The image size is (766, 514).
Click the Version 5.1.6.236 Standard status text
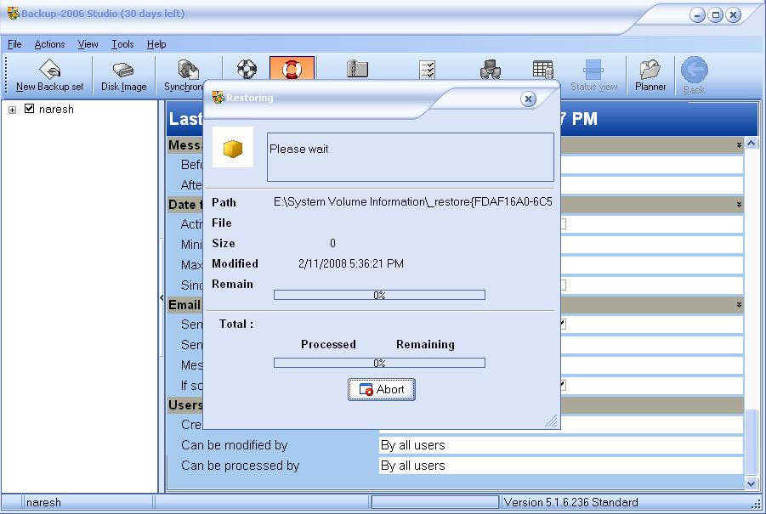point(570,502)
